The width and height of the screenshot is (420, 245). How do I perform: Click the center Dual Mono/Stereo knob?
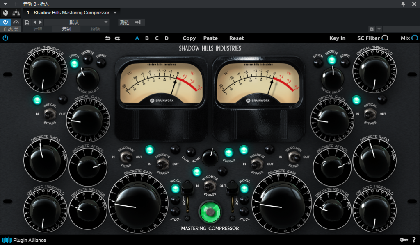pos(210,157)
